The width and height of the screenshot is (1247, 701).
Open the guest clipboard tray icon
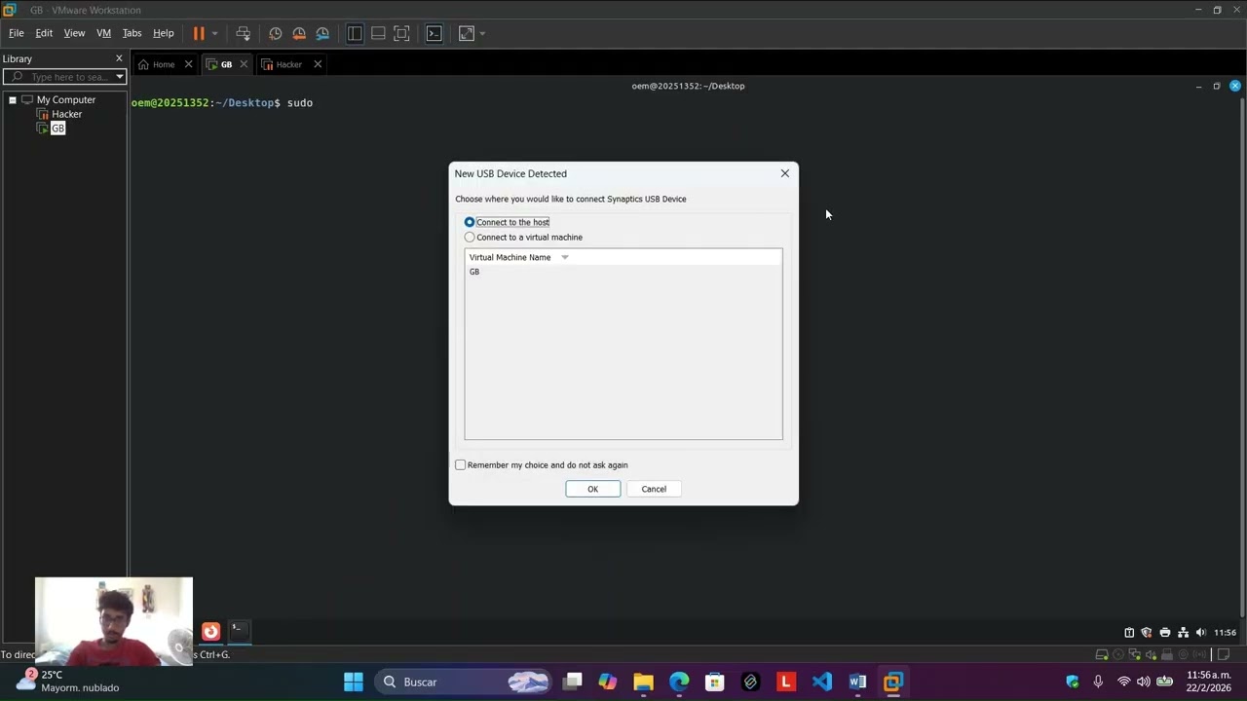[x=1129, y=632]
